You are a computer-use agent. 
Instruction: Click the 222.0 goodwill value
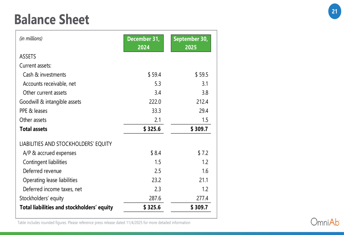154,102
